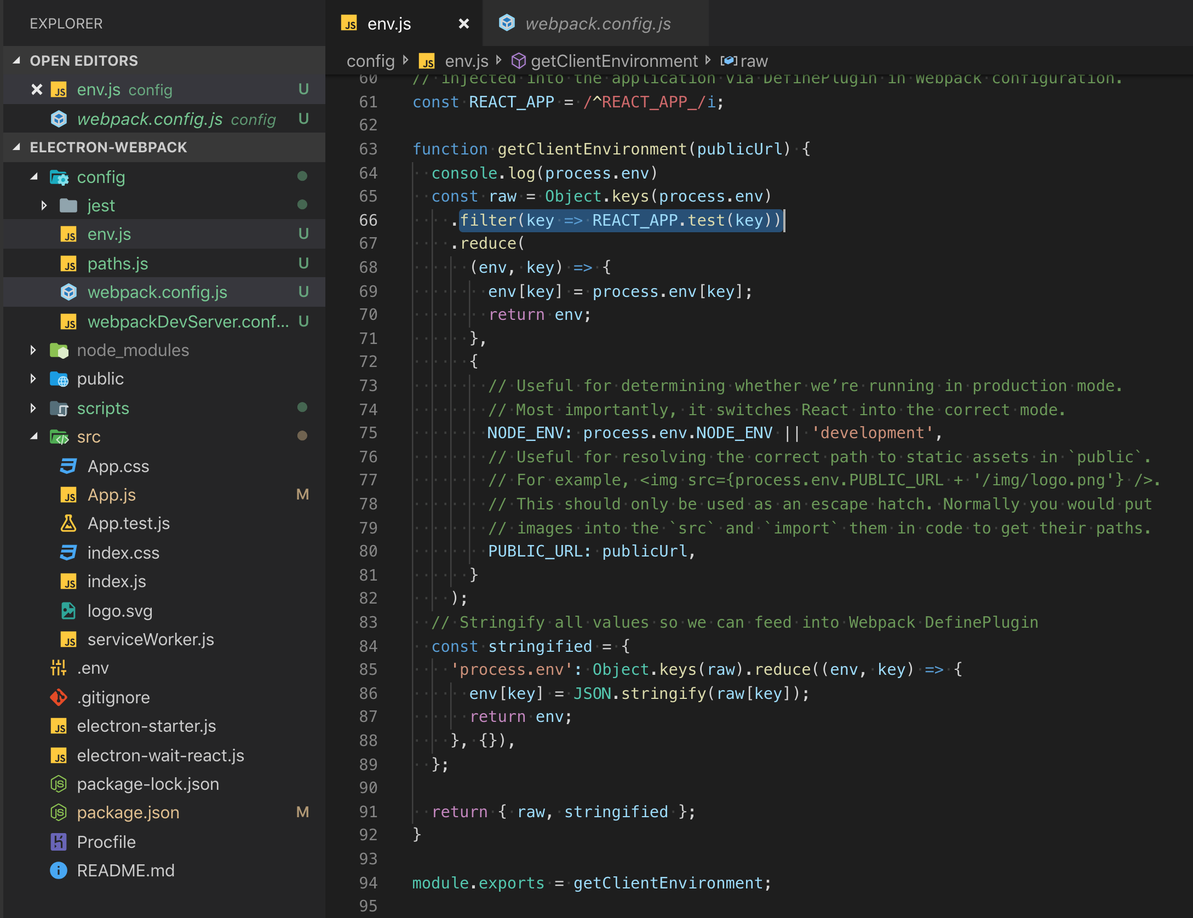Open Procfile in explorer
The width and height of the screenshot is (1193, 918).
pos(164,842)
